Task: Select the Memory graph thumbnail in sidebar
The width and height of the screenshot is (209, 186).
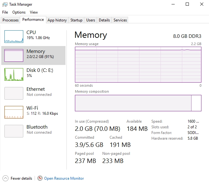Action: click(x=14, y=55)
